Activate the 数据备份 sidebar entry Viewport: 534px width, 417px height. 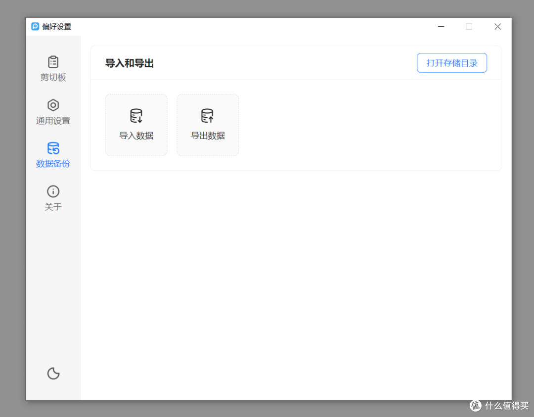click(x=53, y=155)
